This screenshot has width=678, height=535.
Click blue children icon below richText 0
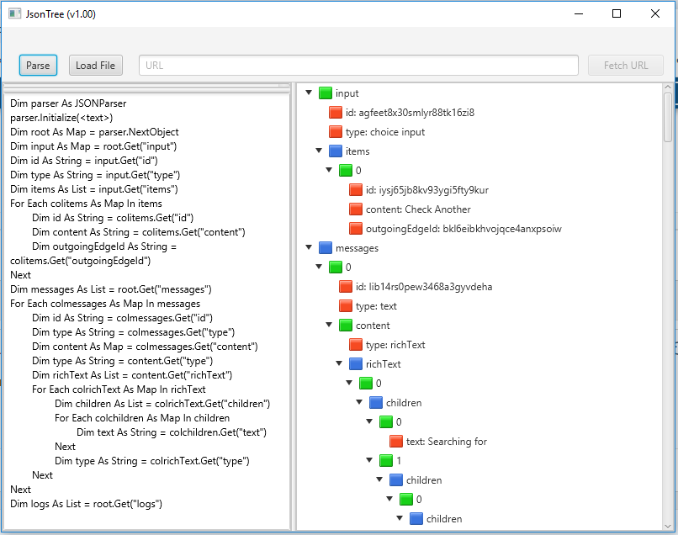(x=376, y=403)
